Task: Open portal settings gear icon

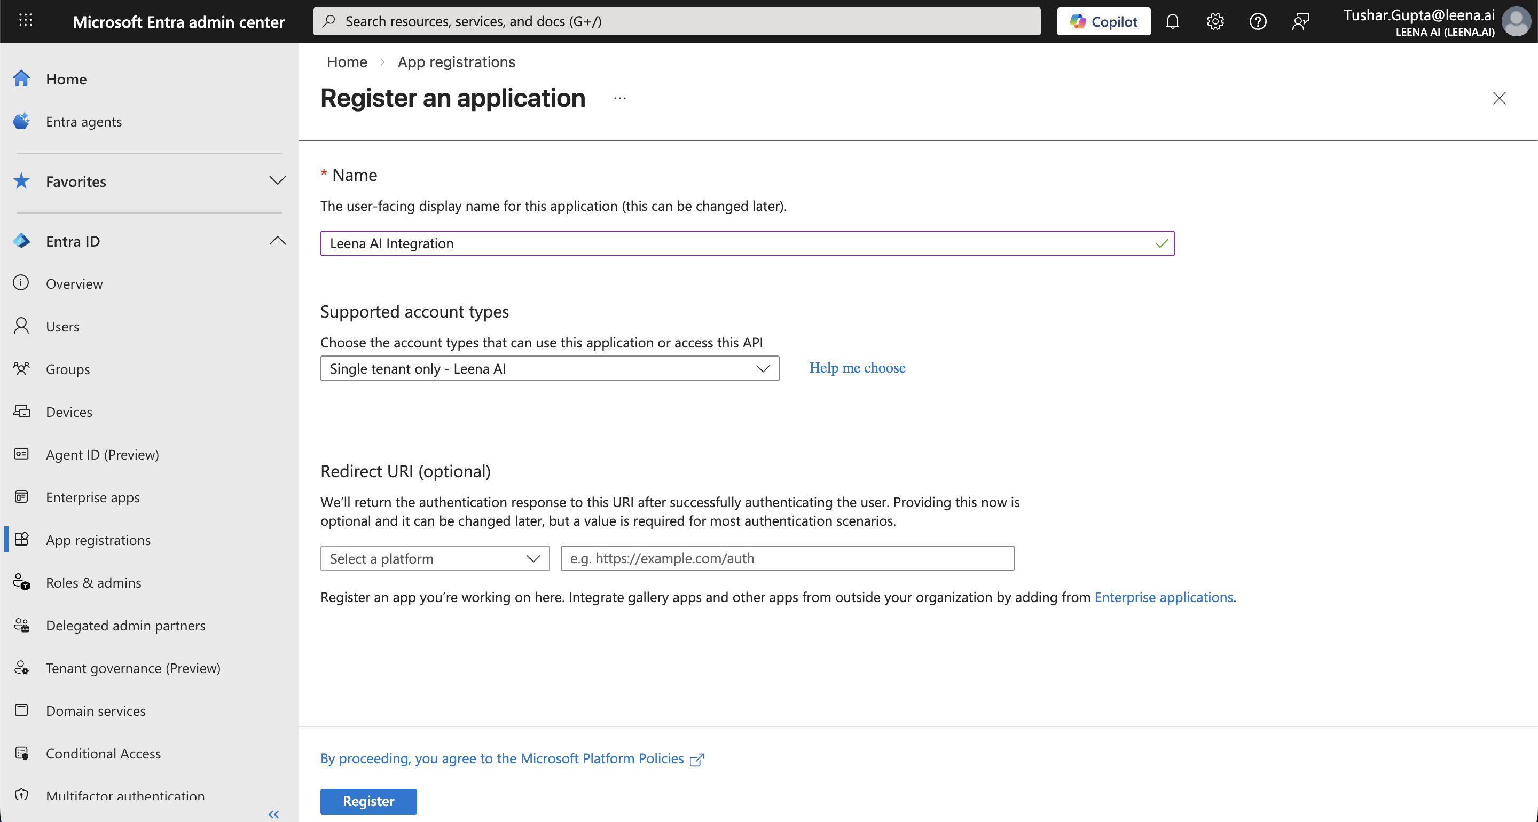Action: click(1214, 21)
